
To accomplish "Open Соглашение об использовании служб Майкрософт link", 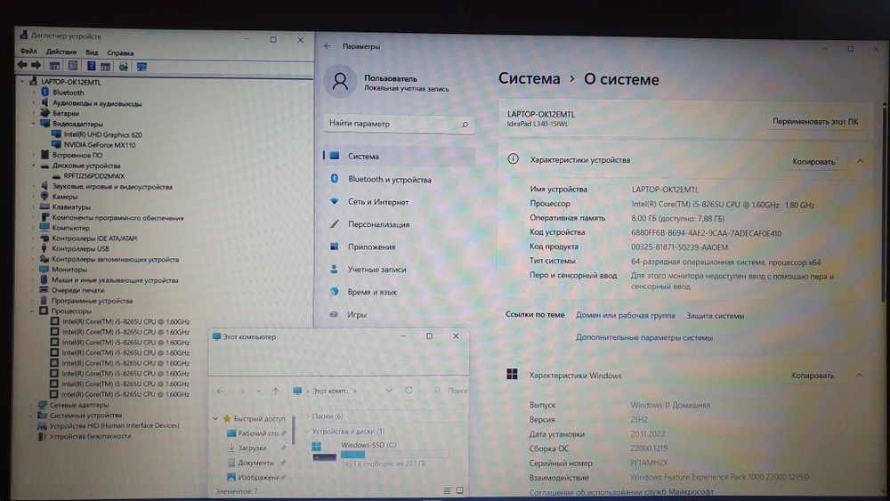I will click(x=621, y=492).
